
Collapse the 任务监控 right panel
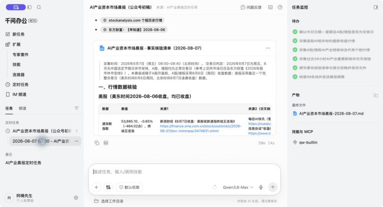pyautogui.click(x=376, y=7)
